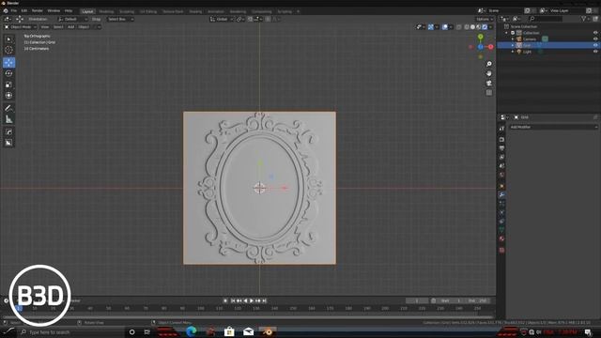Switch to the Modeling workspace tab
Screen dimensions: 601x338
[x=106, y=12]
